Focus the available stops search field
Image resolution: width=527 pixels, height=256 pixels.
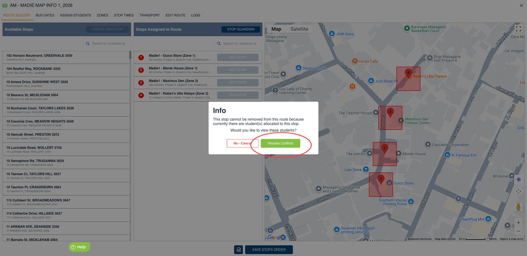point(107,44)
